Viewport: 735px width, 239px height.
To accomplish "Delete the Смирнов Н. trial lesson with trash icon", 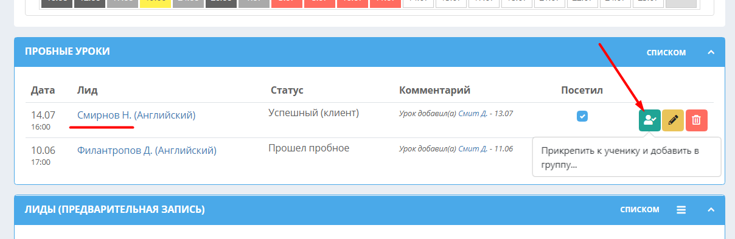I will click(697, 120).
